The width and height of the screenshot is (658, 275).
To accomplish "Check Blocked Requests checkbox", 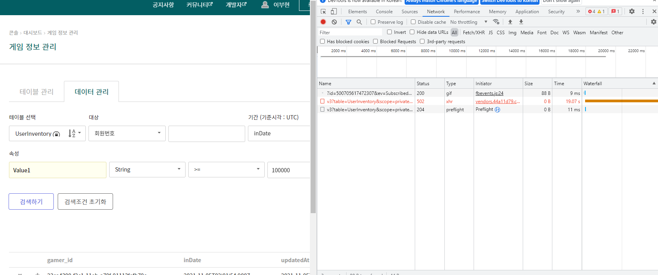I will click(375, 41).
